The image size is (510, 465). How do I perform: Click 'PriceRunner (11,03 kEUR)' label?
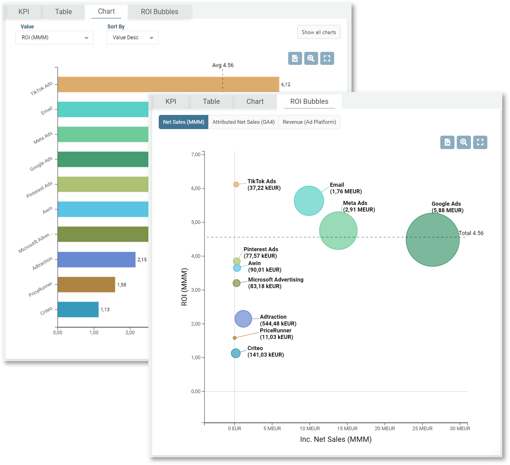(276, 334)
